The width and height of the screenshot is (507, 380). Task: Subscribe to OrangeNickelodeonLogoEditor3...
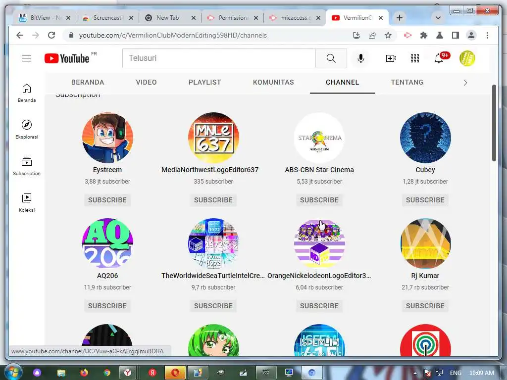(319, 306)
